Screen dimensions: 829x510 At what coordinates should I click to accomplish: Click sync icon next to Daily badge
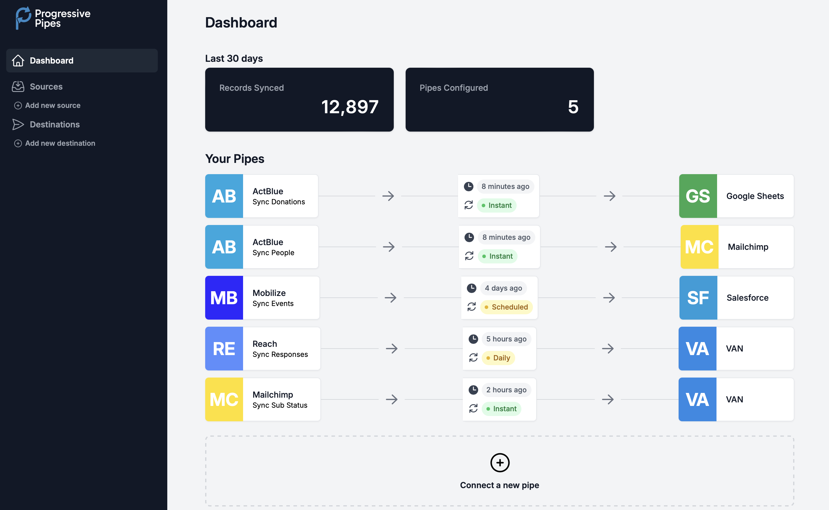(x=473, y=357)
